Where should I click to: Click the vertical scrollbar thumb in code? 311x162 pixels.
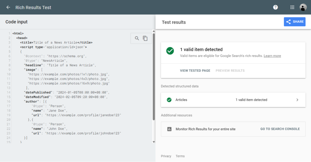coord(154,77)
